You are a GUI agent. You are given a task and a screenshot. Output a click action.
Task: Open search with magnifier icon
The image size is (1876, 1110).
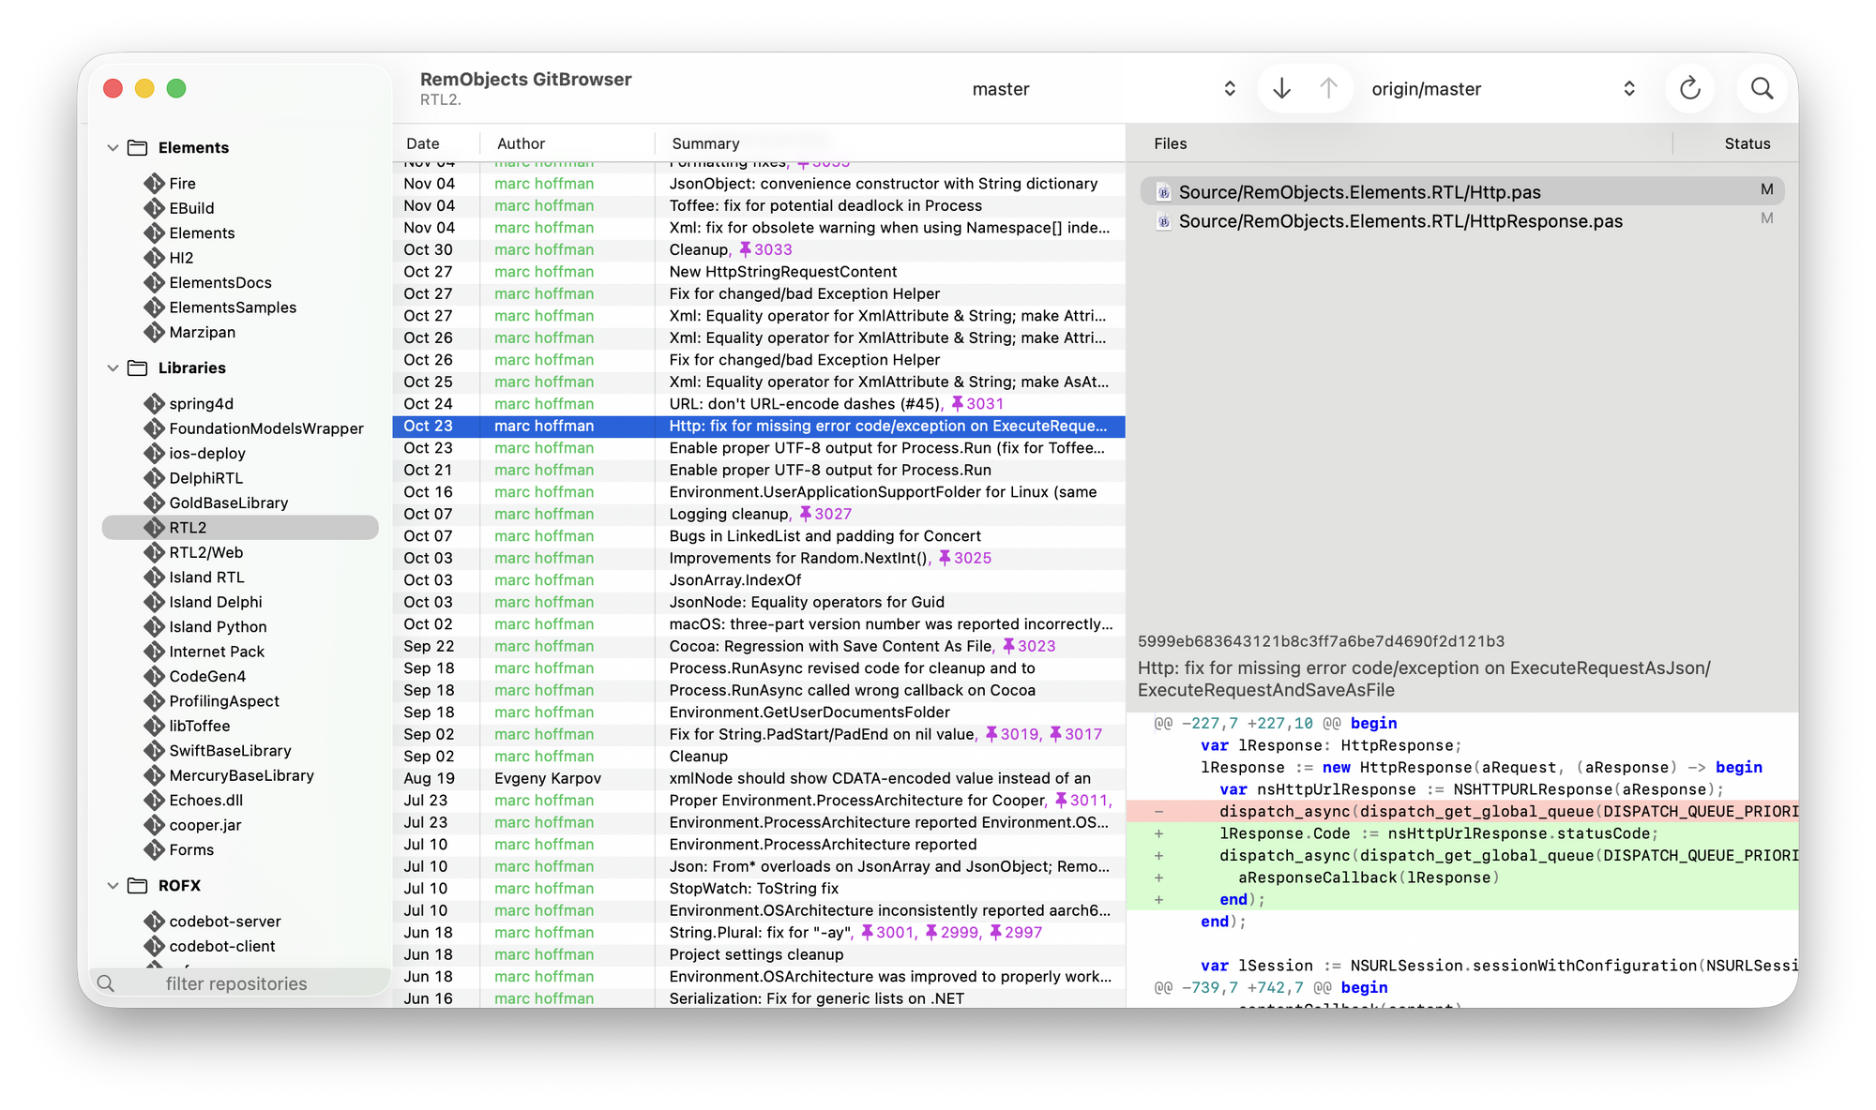pos(1762,89)
